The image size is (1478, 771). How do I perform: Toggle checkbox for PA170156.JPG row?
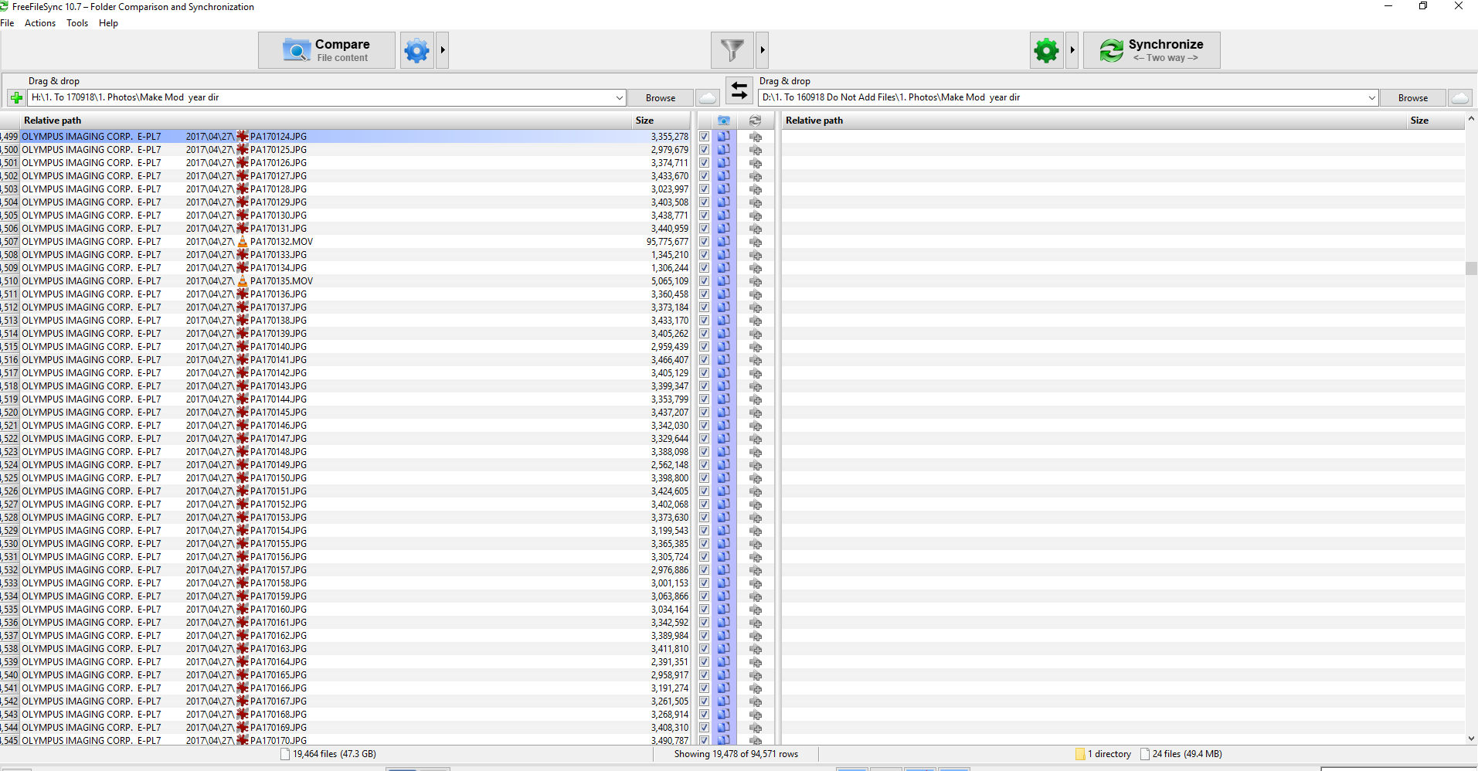(x=704, y=557)
